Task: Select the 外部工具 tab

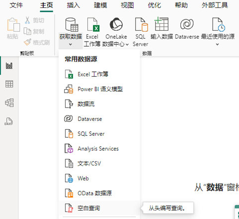Action: [x=215, y=5]
